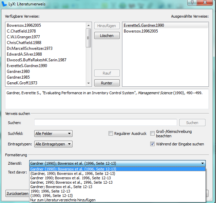
Task: Click the help question mark button
Action: point(192,3)
